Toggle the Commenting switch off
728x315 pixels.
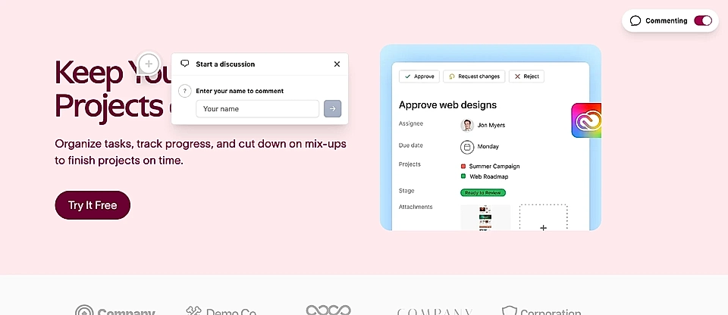coord(703,20)
